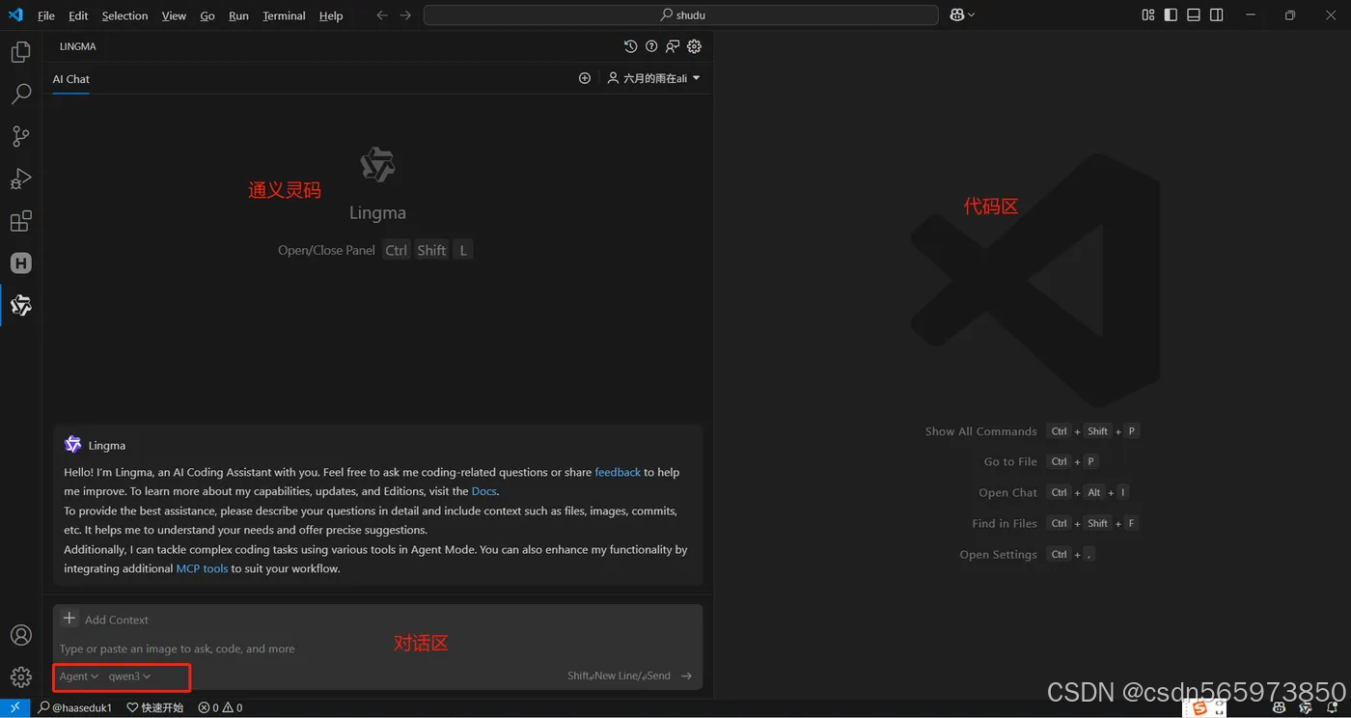This screenshot has height=718, width=1351.
Task: Open Lingma help question-mark icon
Action: point(651,46)
